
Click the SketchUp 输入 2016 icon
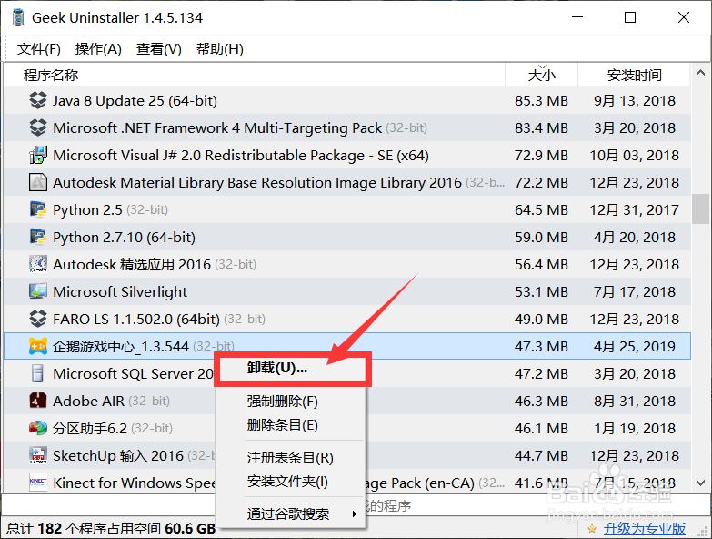pyautogui.click(x=37, y=455)
